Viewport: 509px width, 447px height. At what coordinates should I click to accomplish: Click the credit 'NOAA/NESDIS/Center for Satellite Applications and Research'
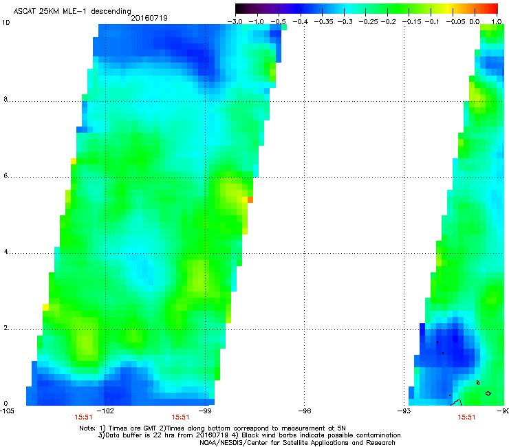297,443
